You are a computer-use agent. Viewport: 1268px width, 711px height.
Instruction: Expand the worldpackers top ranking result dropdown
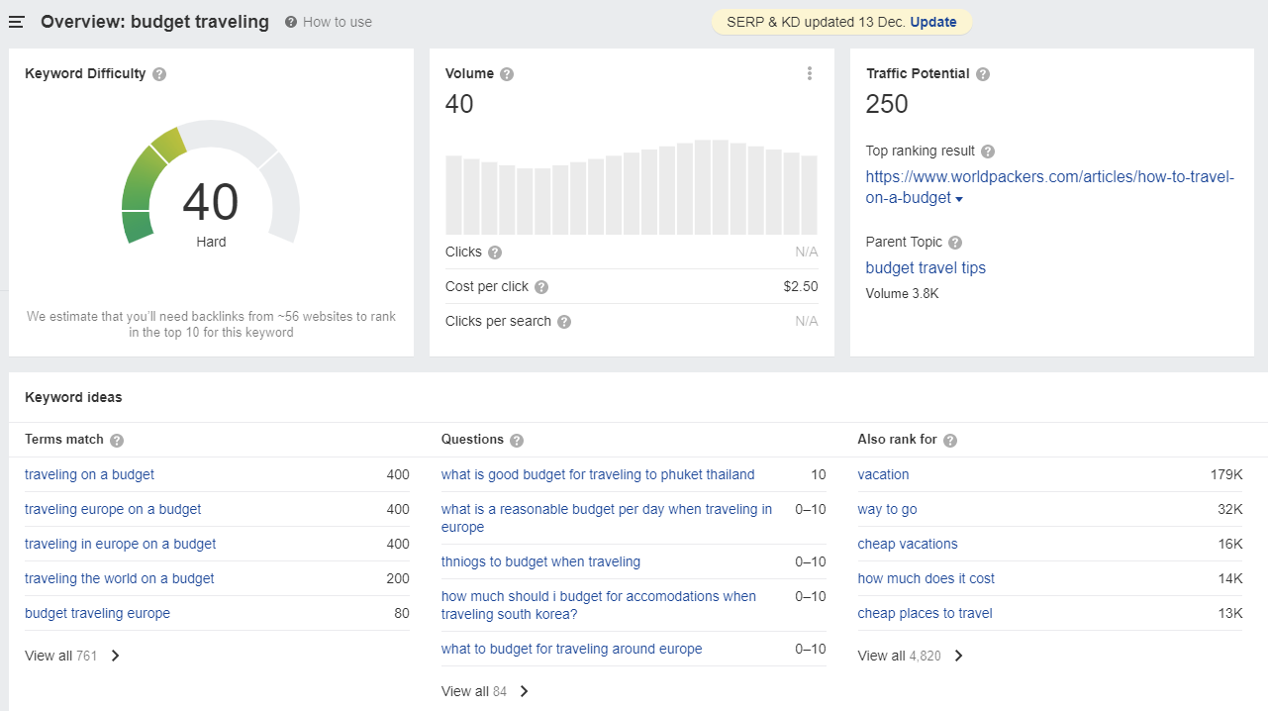[x=959, y=197]
